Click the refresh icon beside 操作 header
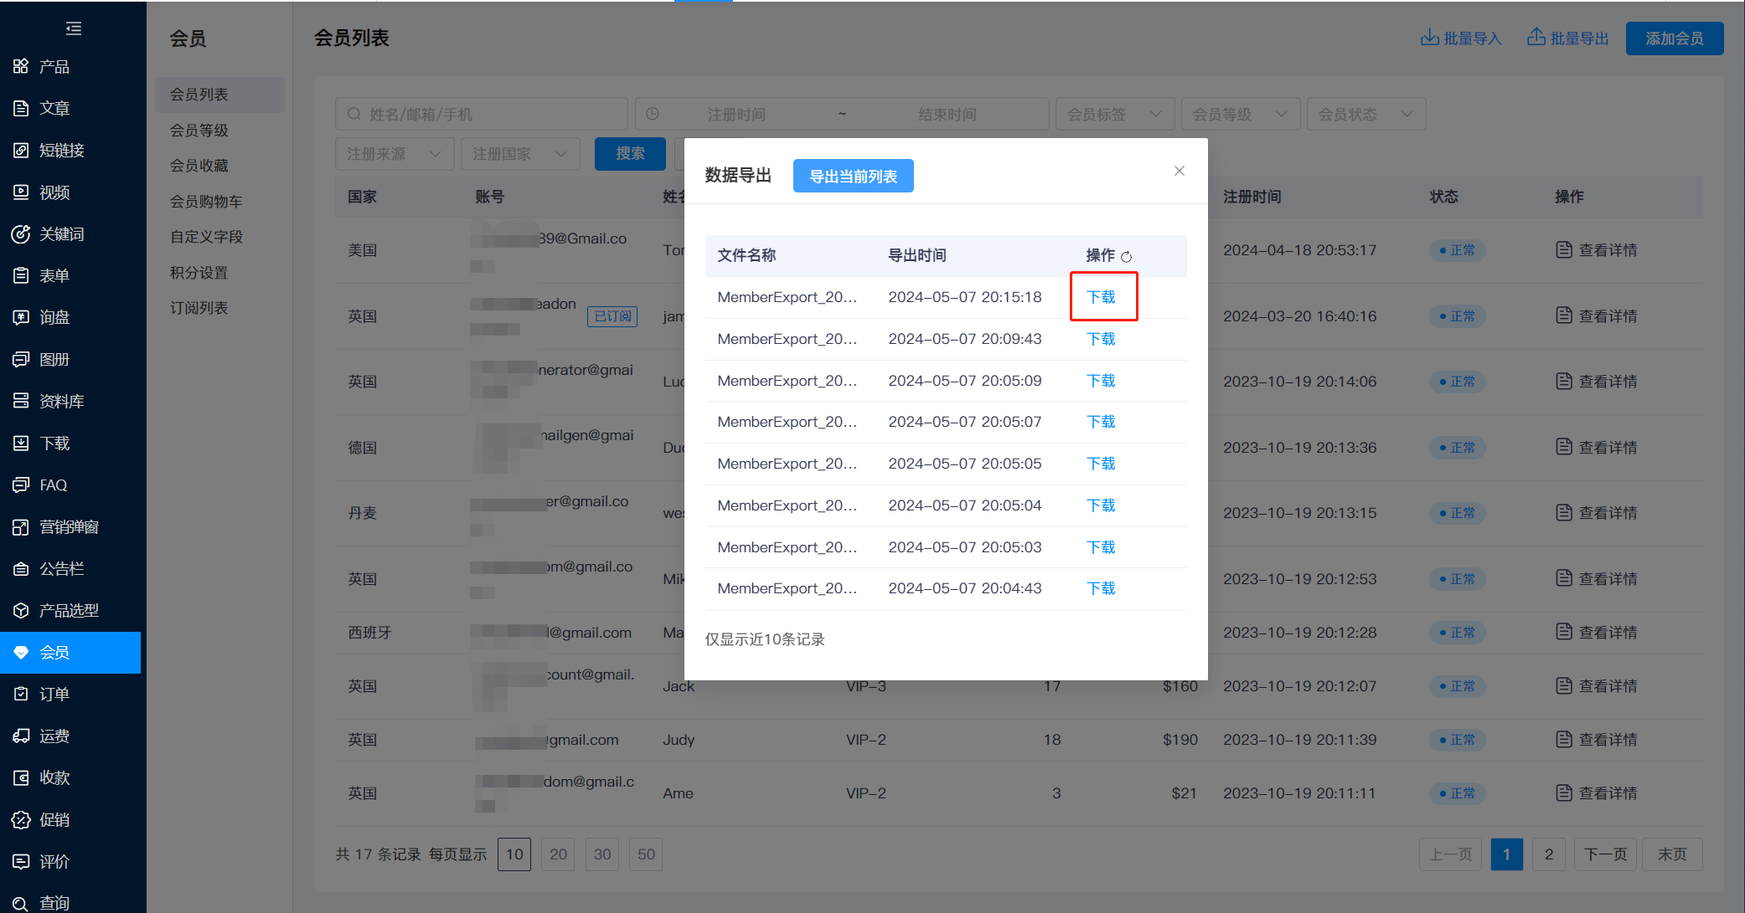The image size is (1745, 913). click(x=1126, y=257)
